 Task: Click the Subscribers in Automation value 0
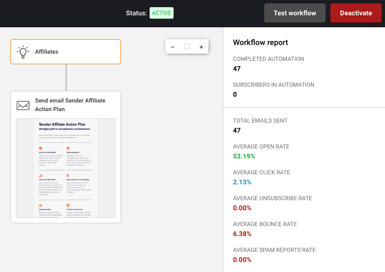235,94
